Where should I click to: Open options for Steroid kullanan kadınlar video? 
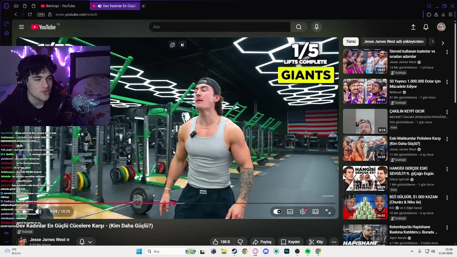pyautogui.click(x=447, y=52)
